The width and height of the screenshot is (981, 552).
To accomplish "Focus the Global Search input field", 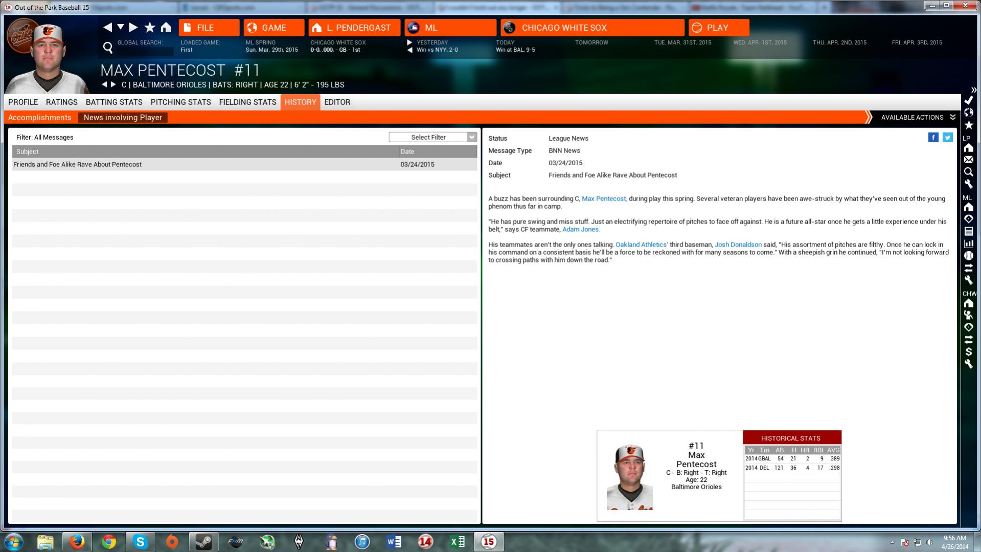I will [x=145, y=51].
